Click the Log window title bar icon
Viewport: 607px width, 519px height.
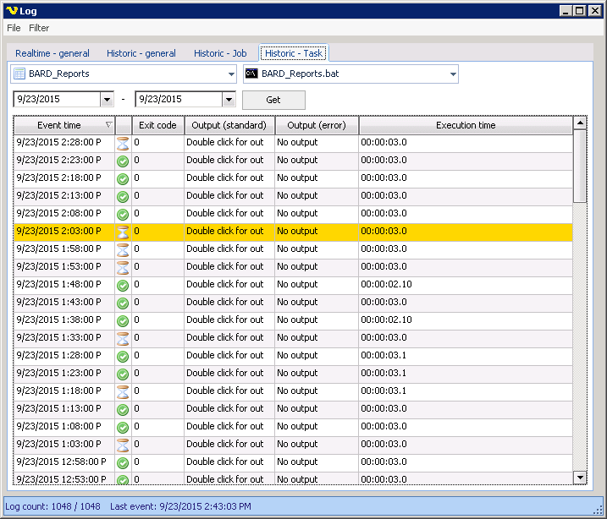click(10, 10)
